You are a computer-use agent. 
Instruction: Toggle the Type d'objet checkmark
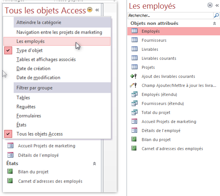coord(8,50)
